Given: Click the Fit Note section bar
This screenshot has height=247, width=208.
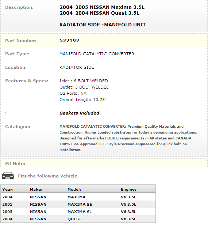Looking at the screenshot, I should click(104, 163).
